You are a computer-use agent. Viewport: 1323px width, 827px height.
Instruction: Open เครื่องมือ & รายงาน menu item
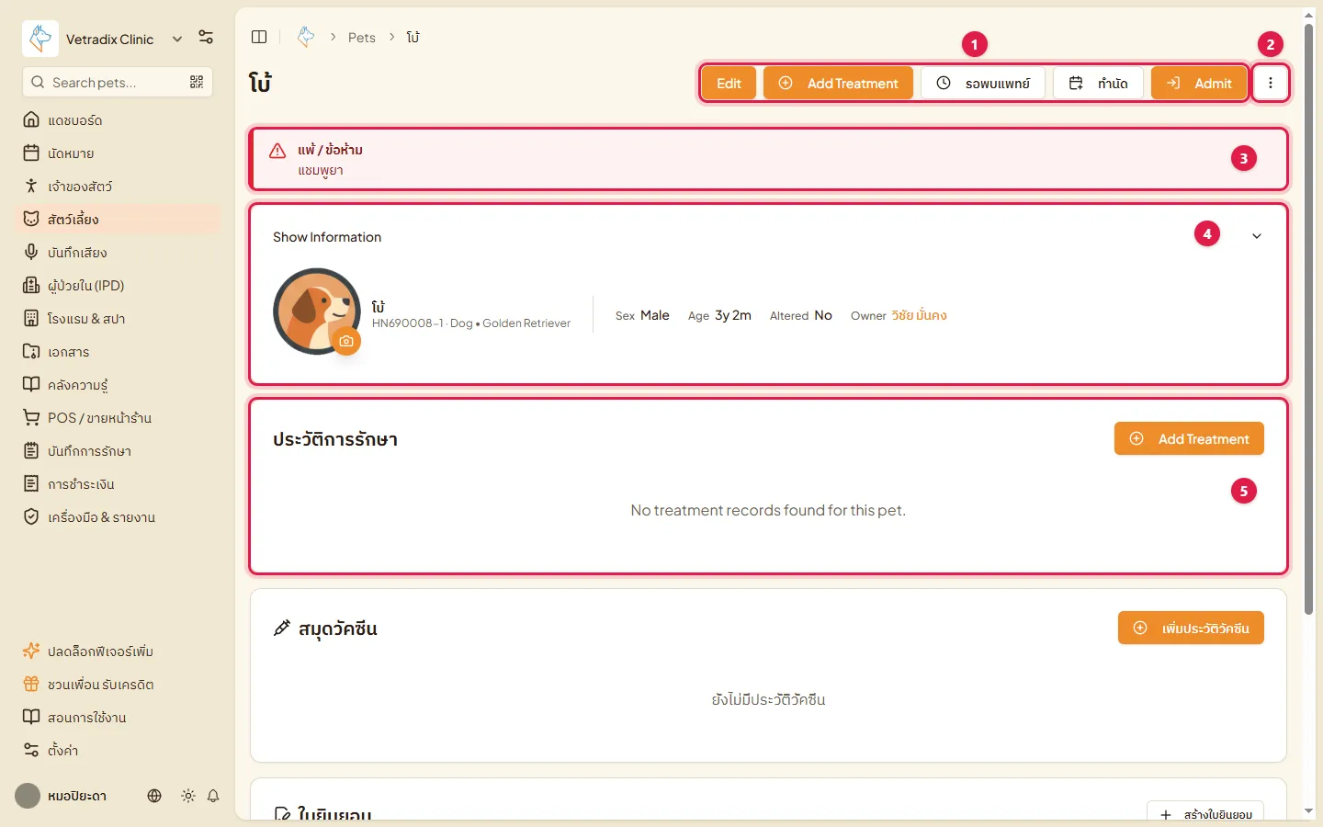click(119, 517)
